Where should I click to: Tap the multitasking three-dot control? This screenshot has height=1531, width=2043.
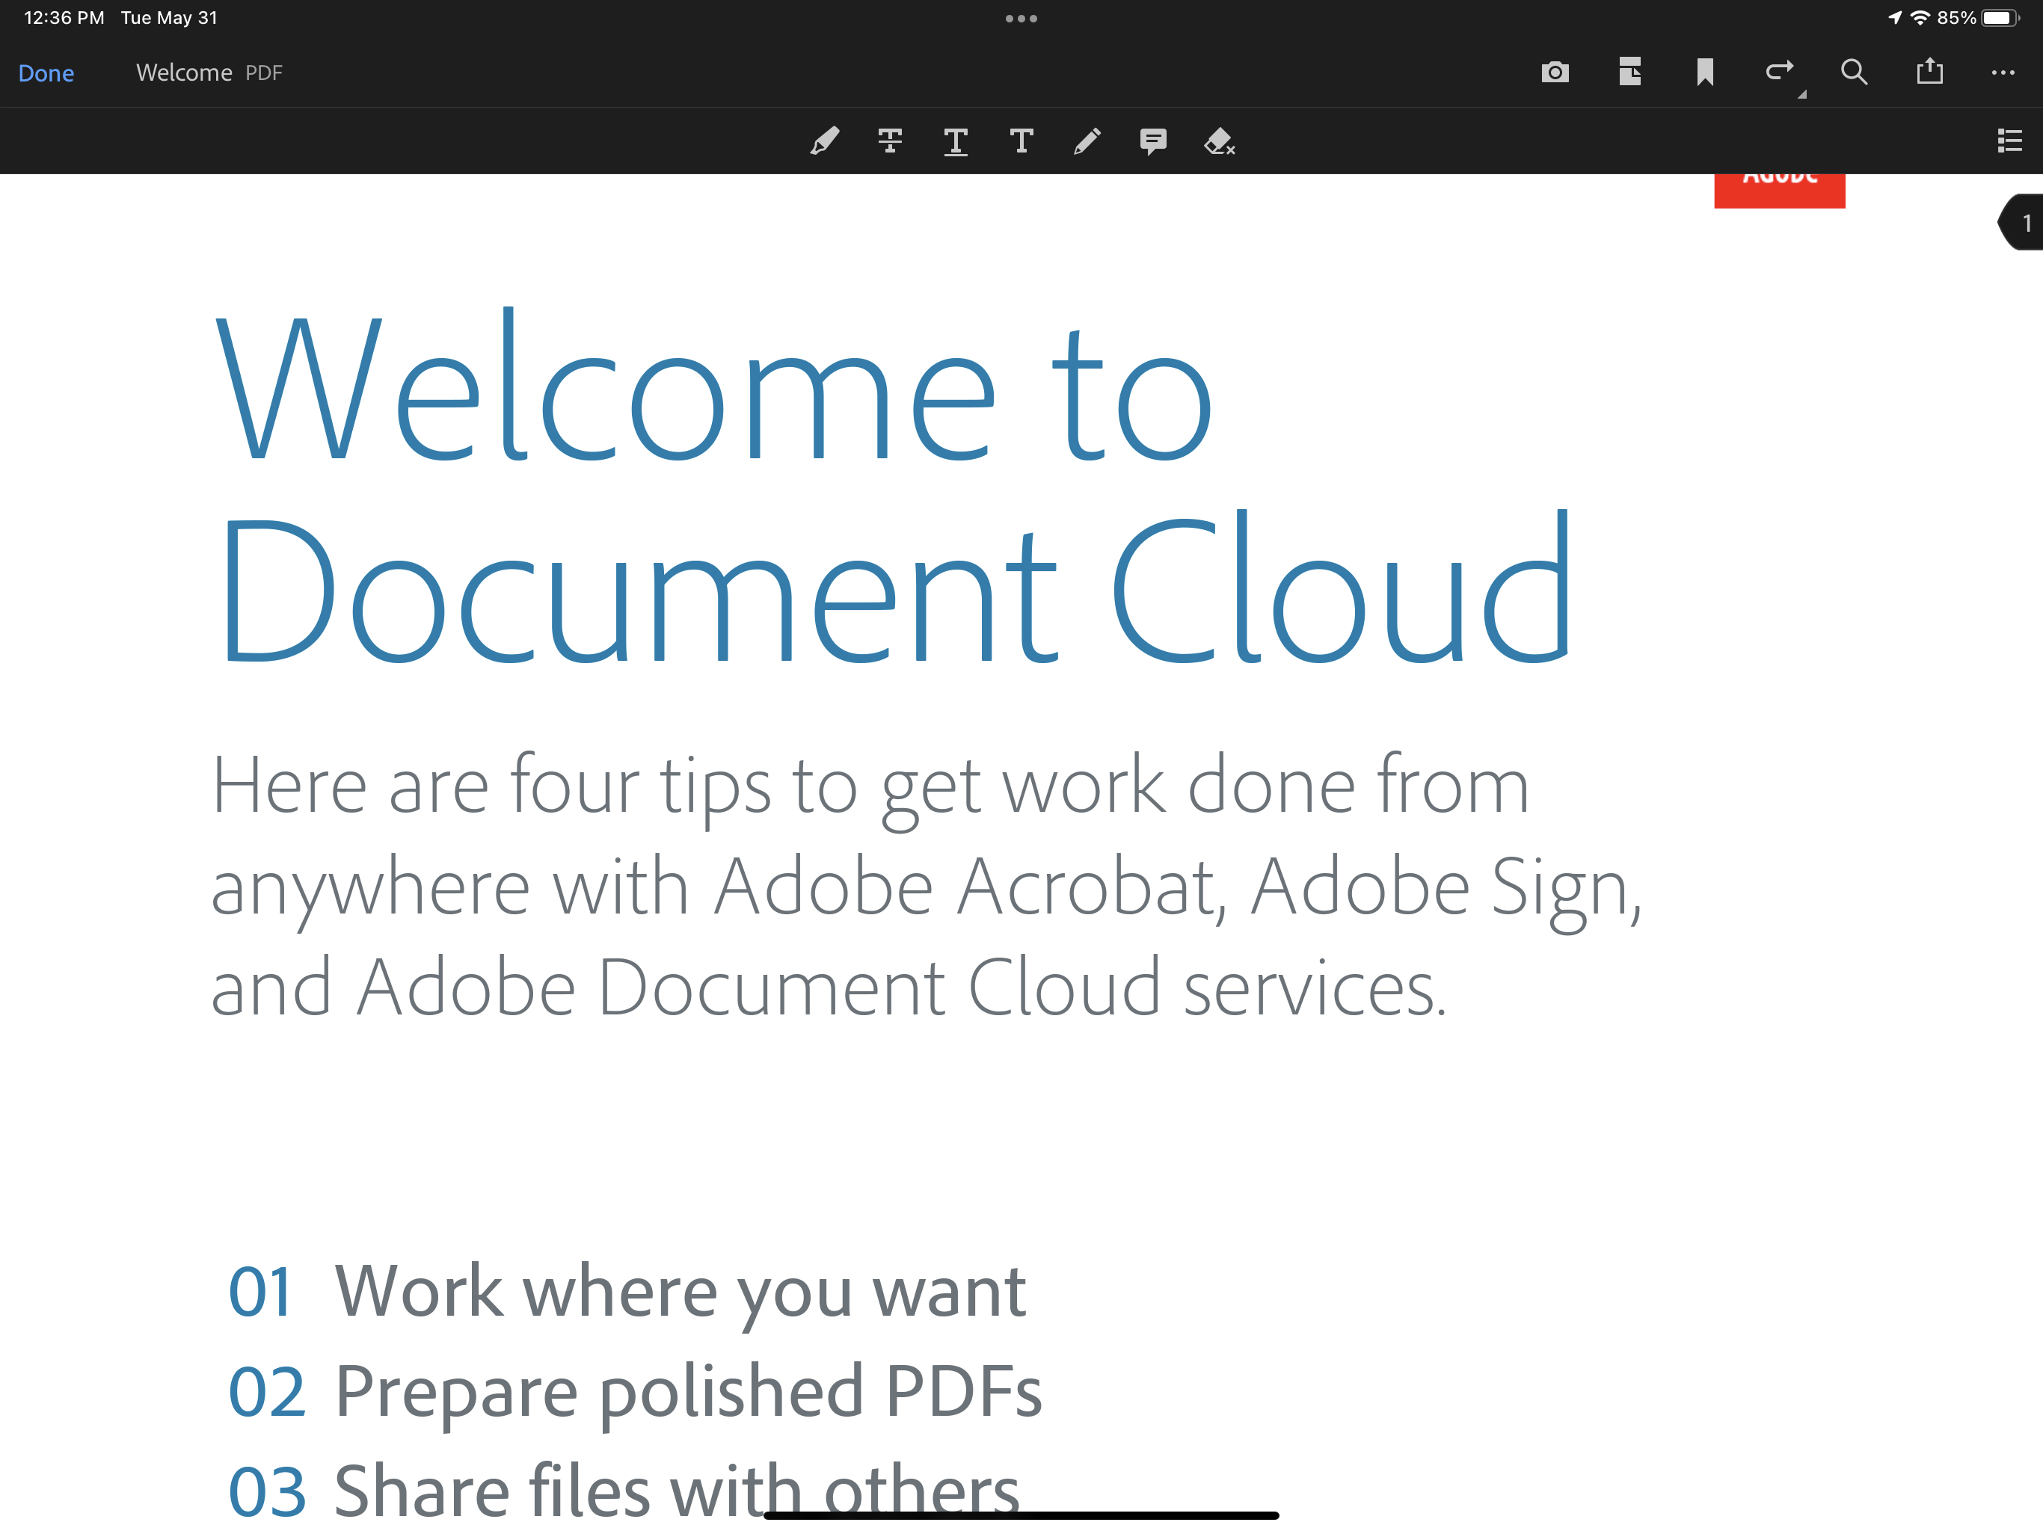(1021, 19)
